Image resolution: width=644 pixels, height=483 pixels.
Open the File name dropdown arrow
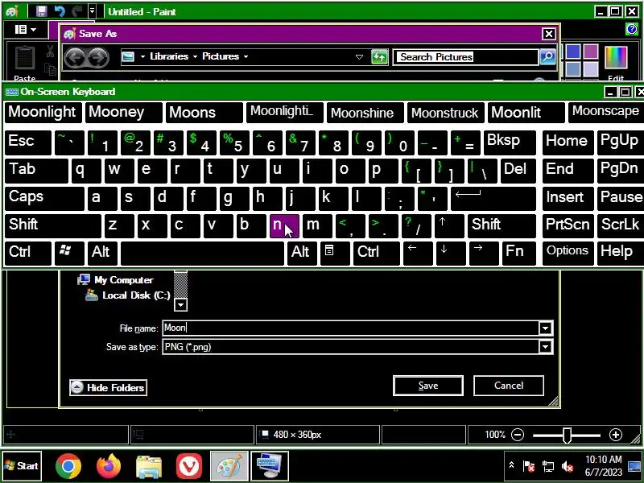pos(545,328)
